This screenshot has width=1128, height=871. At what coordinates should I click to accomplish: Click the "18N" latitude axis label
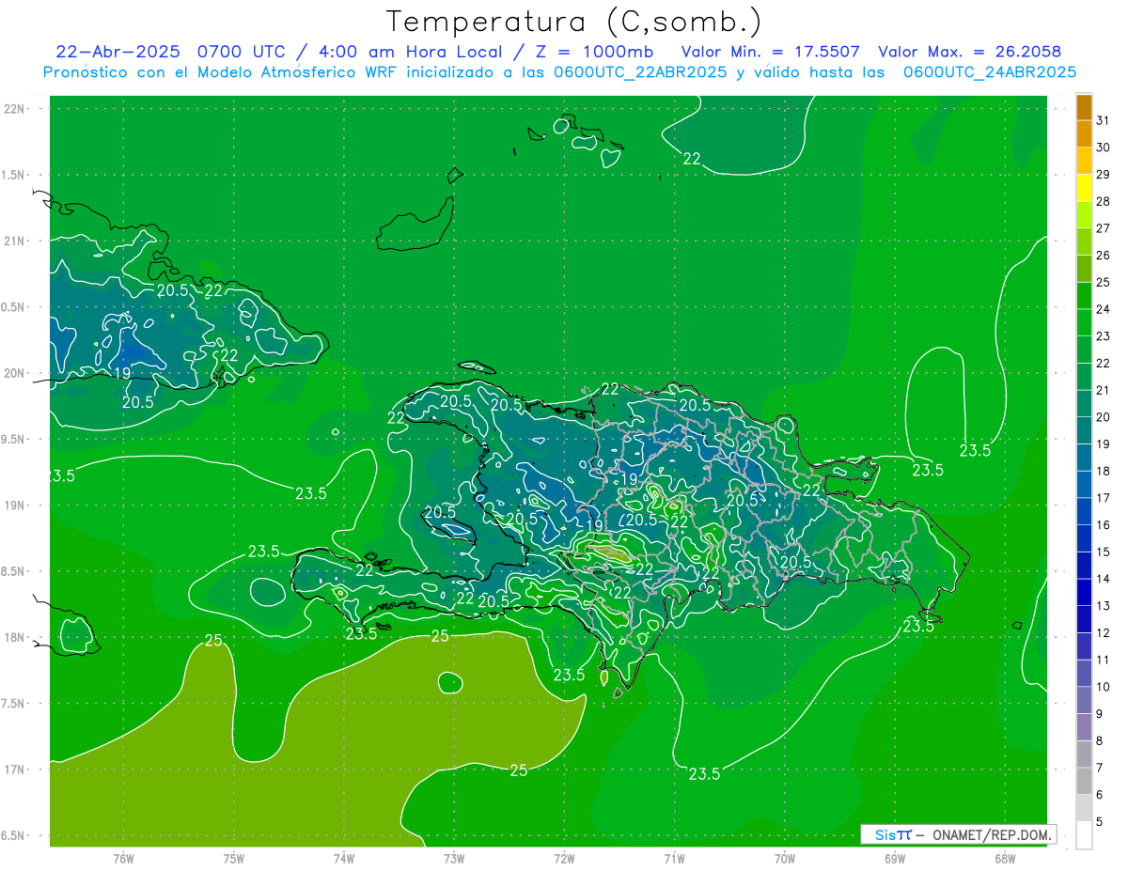tap(14, 637)
